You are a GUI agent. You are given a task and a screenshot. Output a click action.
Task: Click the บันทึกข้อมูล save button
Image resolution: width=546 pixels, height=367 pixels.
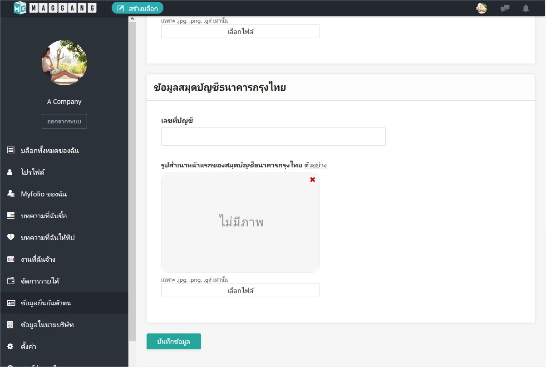[174, 342]
